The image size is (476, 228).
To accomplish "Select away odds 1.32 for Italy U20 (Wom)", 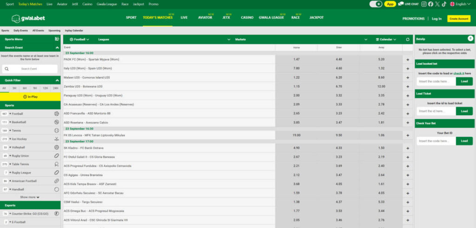I will 381,69.
